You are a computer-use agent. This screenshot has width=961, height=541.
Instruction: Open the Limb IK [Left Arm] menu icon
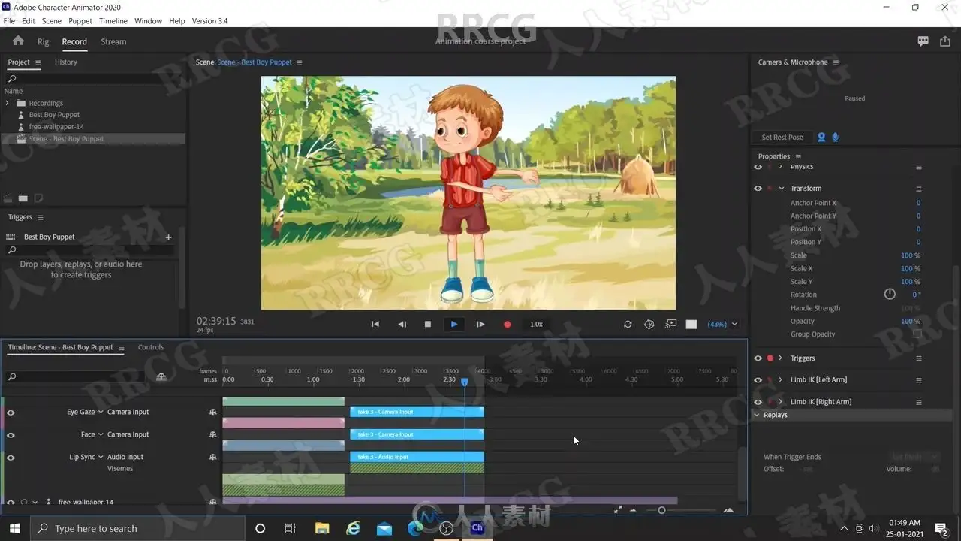[918, 380]
